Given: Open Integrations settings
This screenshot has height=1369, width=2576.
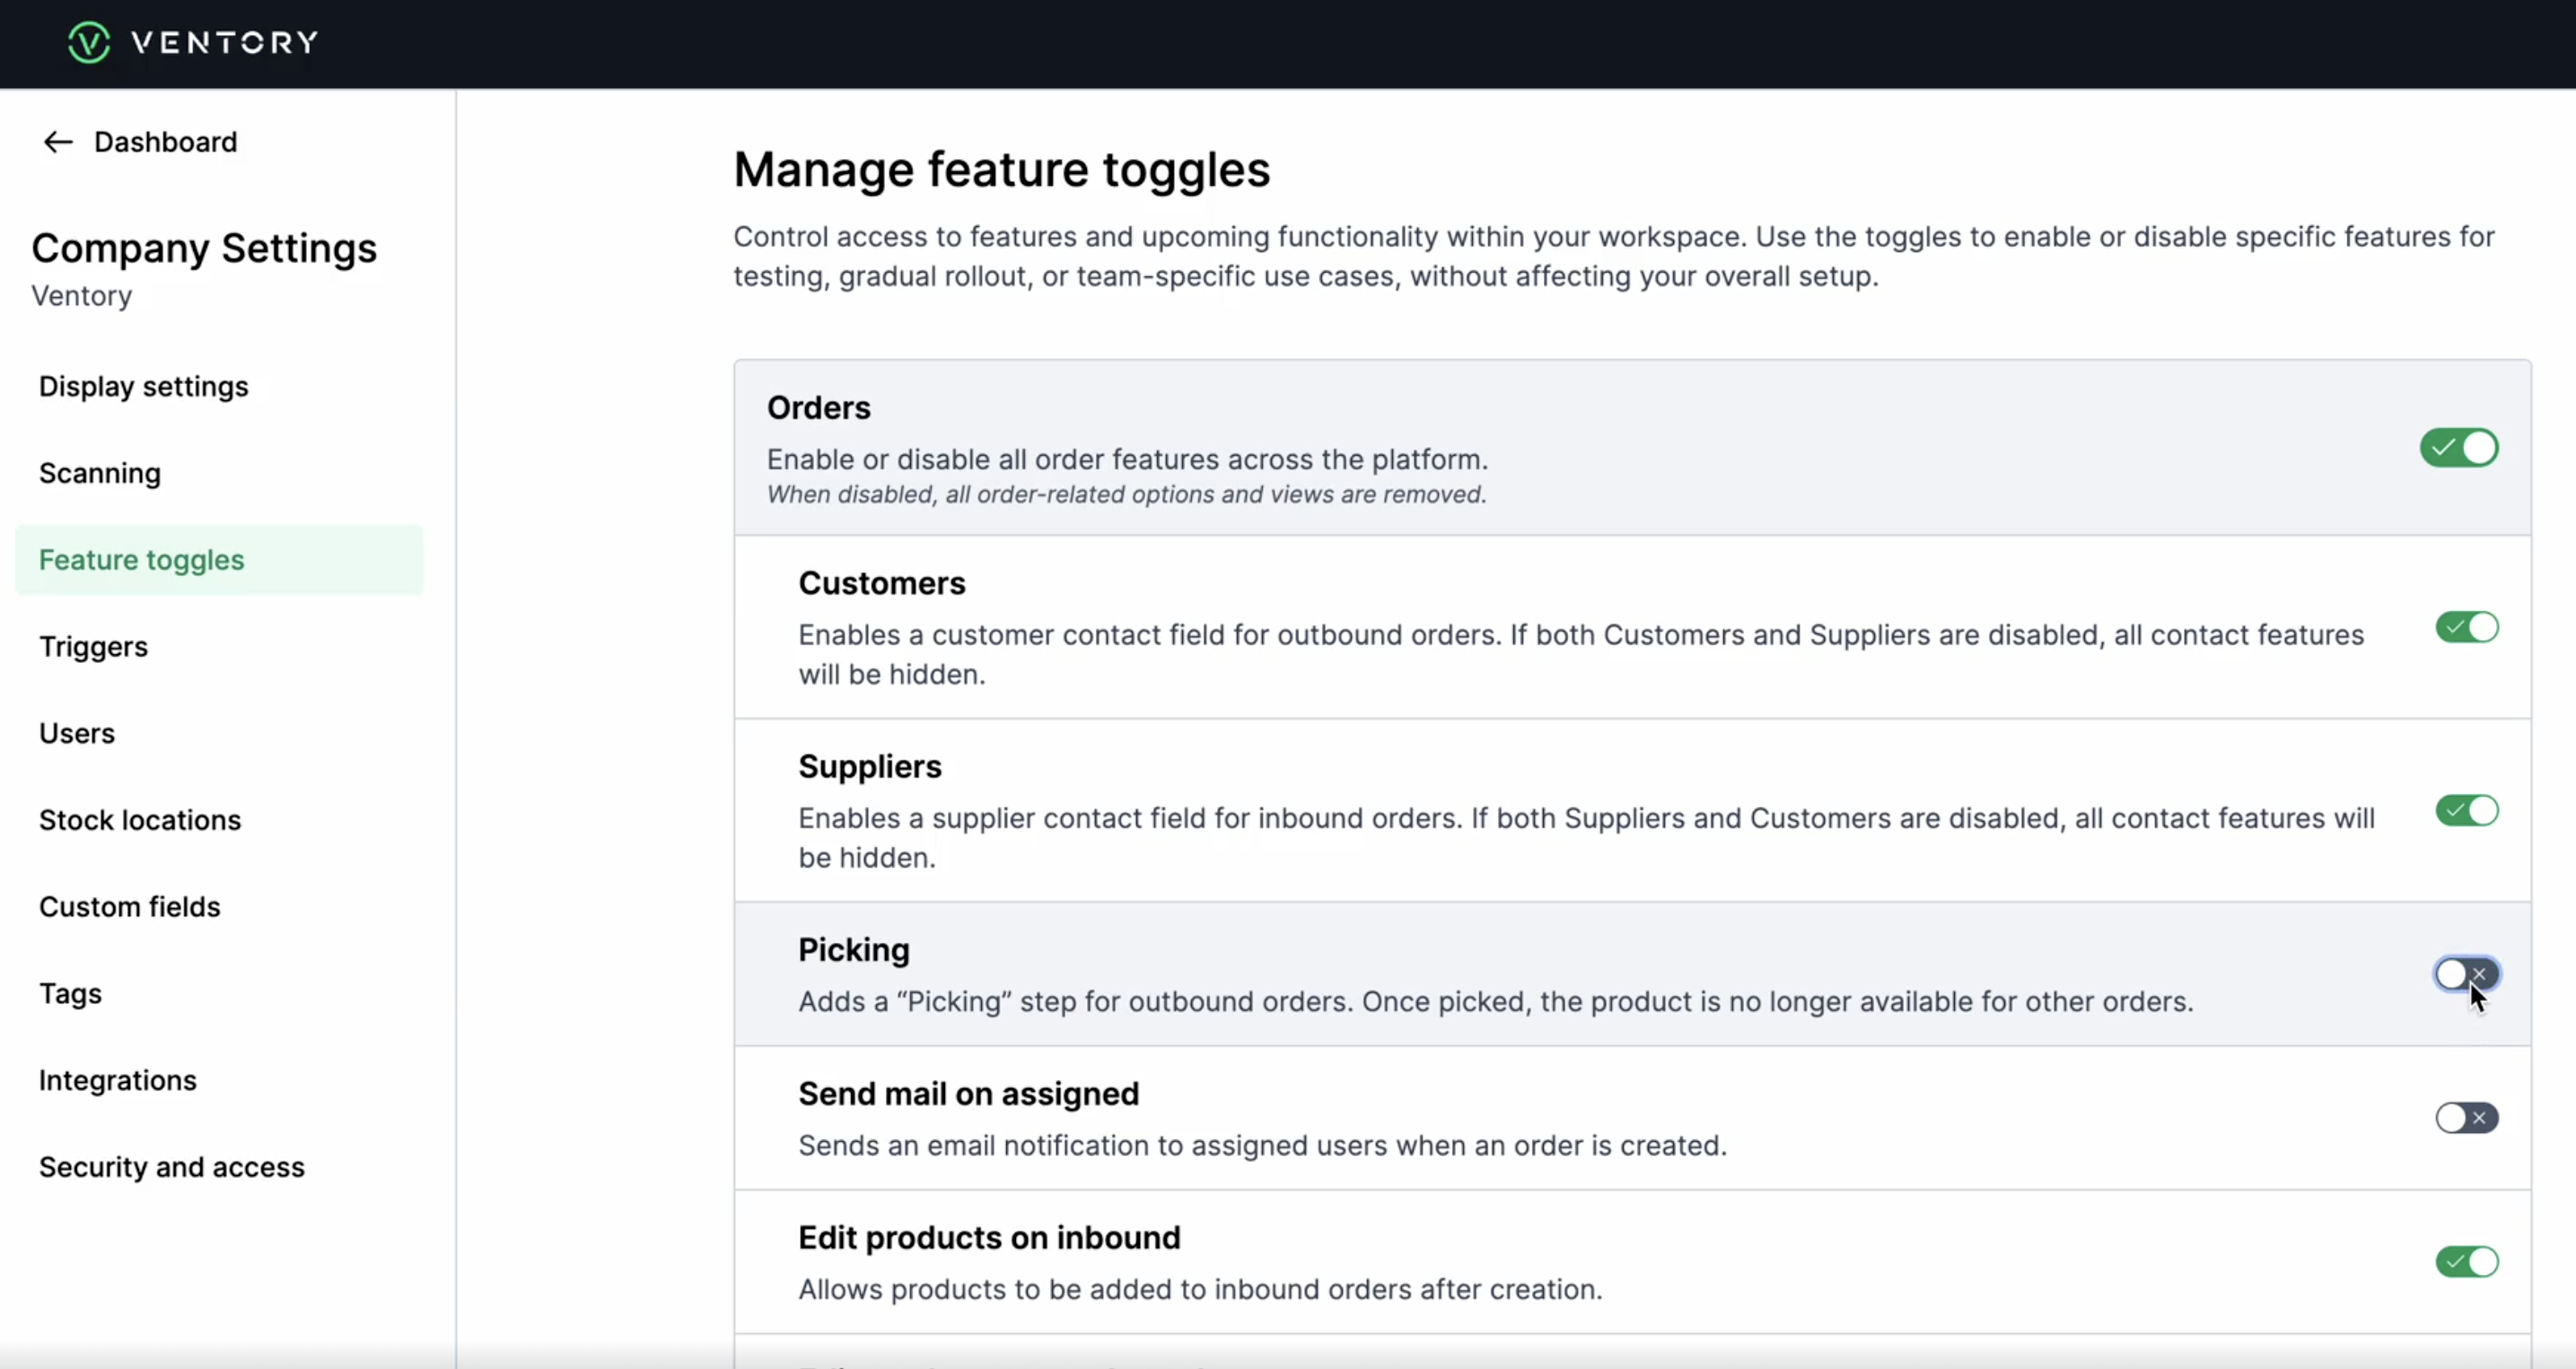Looking at the screenshot, I should coord(118,1080).
